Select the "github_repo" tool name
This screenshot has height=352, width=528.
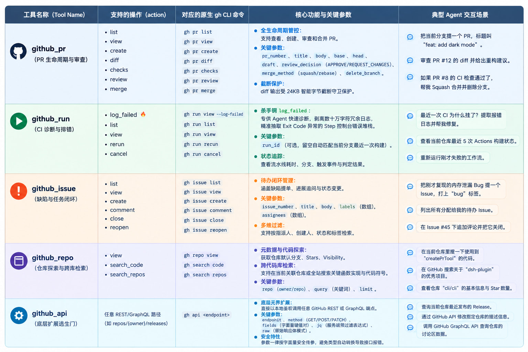[x=53, y=258]
